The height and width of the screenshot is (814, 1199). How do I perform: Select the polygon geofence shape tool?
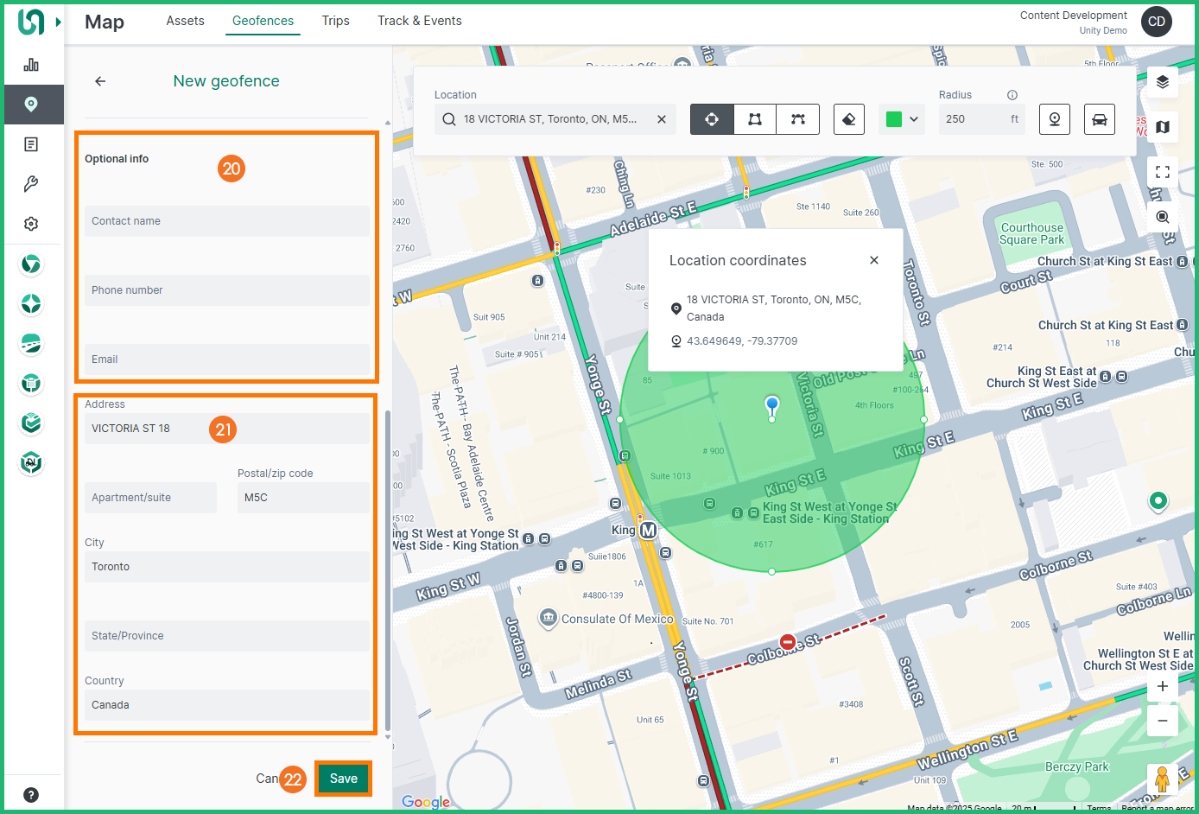[x=755, y=119]
